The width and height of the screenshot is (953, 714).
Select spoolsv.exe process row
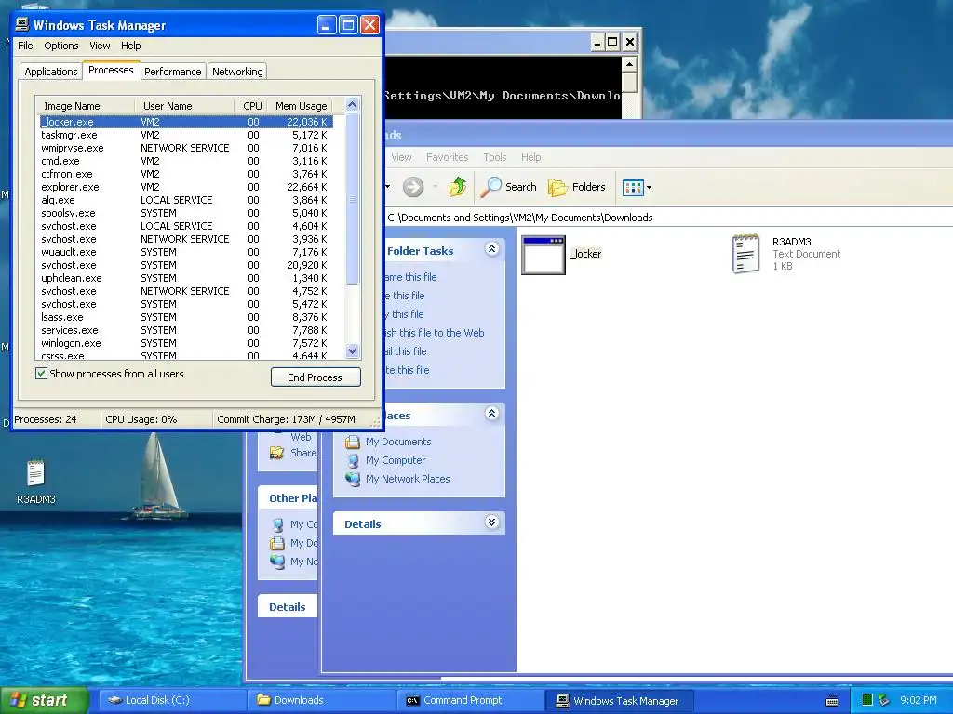[x=186, y=213]
